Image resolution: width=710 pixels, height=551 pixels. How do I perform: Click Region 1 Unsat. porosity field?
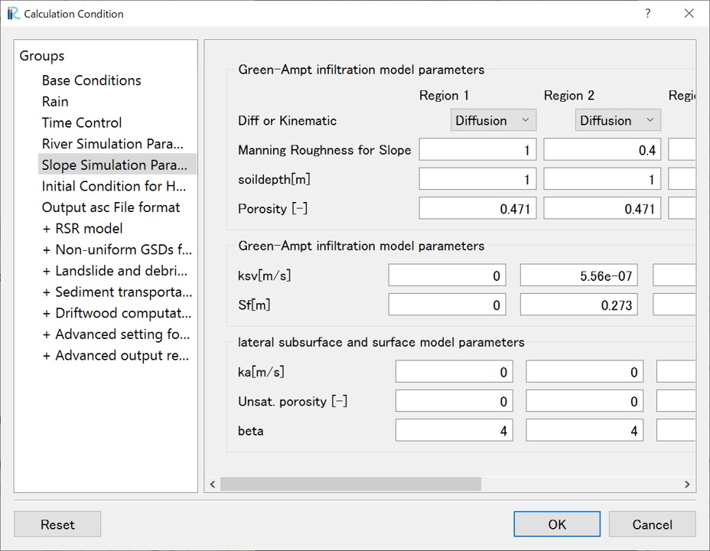(454, 401)
